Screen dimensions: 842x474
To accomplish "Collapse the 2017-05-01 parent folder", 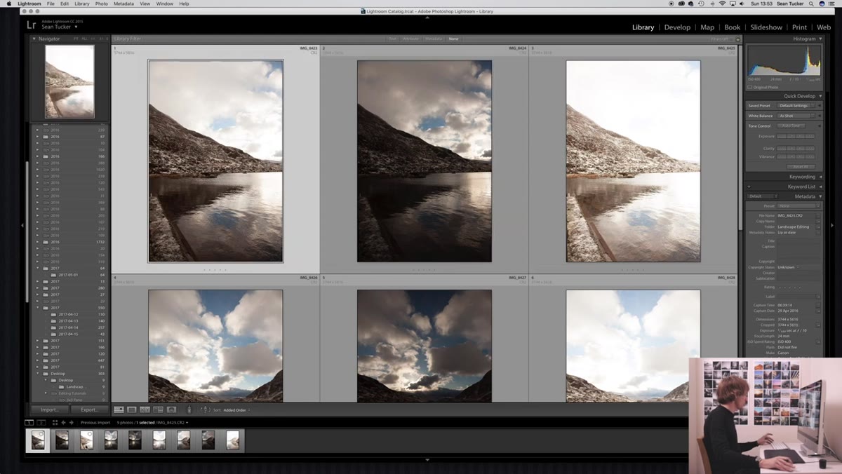I will (38, 268).
